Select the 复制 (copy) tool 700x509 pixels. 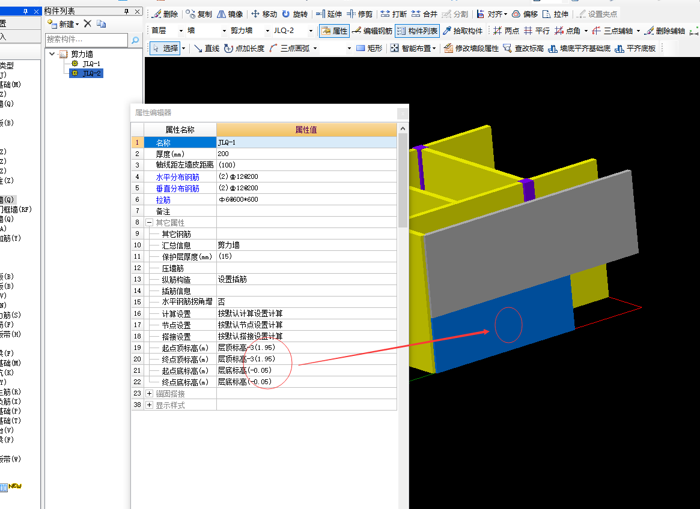click(x=199, y=14)
